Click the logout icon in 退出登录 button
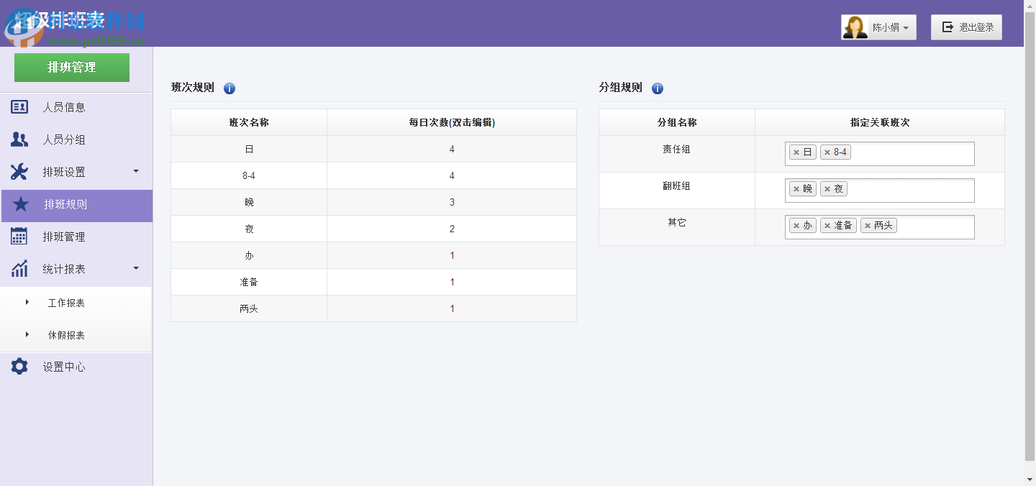The width and height of the screenshot is (1036, 486). pyautogui.click(x=946, y=27)
